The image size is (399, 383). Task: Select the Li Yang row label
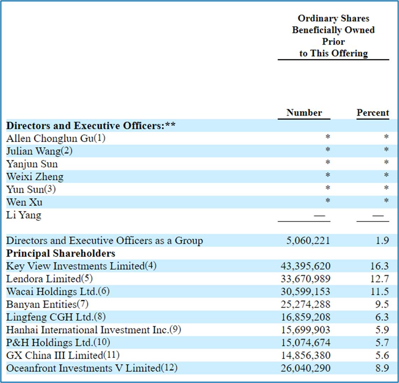(23, 215)
